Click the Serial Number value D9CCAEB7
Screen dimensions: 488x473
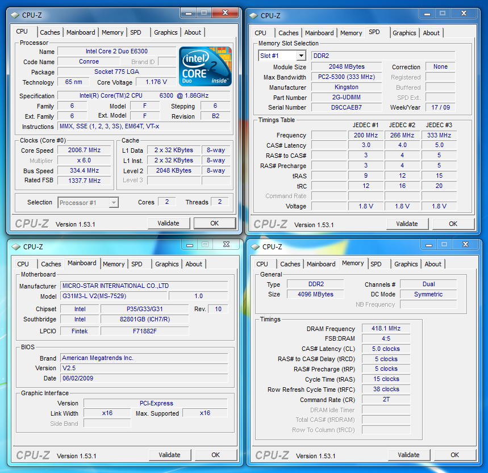347,107
